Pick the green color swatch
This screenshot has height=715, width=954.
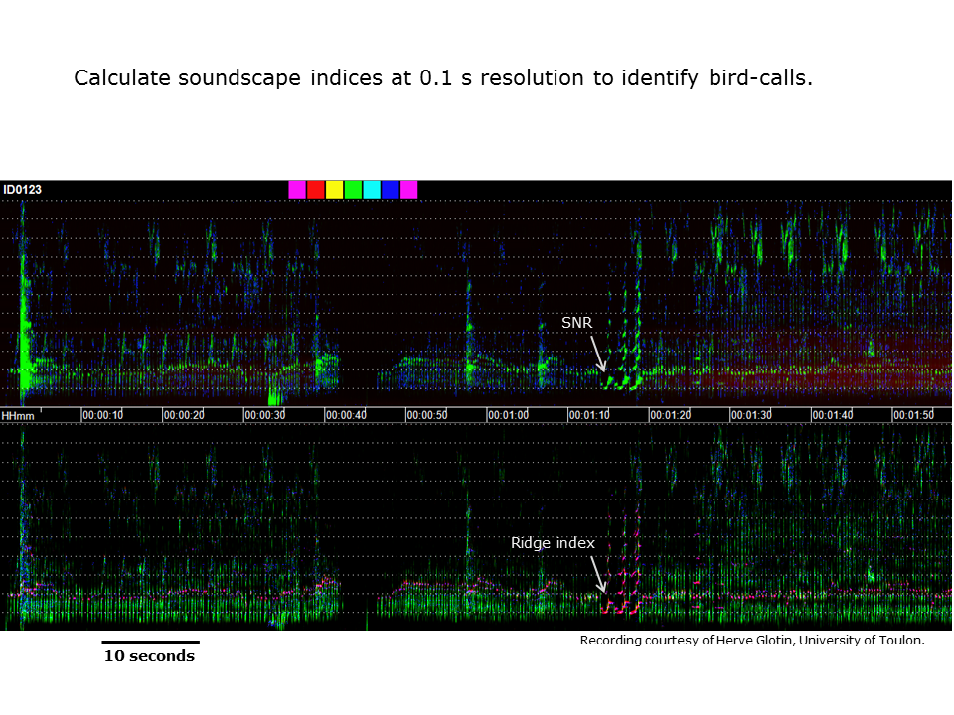[353, 189]
